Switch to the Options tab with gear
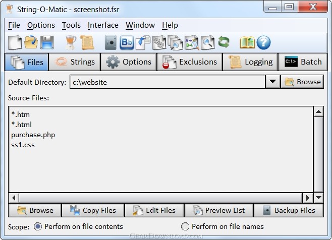Viewport: 332px width, 240px height. click(129, 62)
